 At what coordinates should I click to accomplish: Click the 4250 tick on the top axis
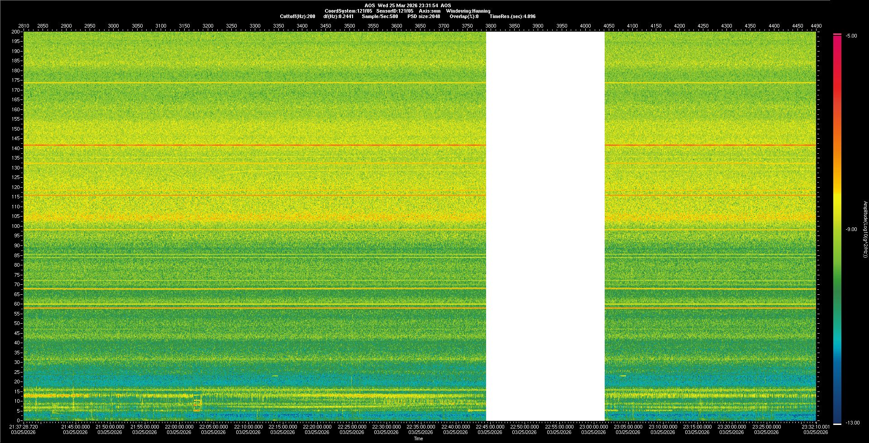703,26
